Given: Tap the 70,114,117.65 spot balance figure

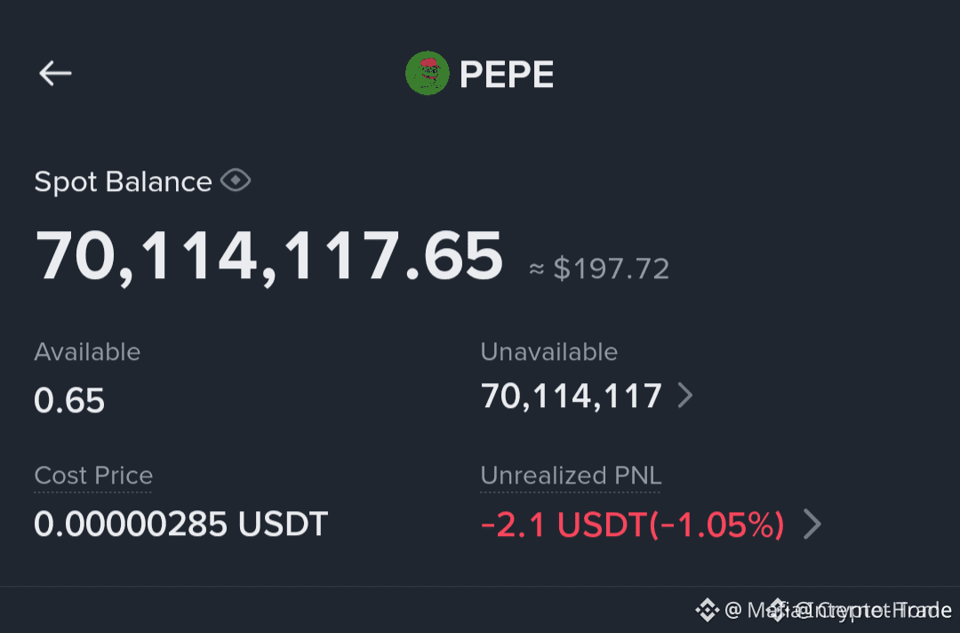Looking at the screenshot, I should pyautogui.click(x=268, y=256).
